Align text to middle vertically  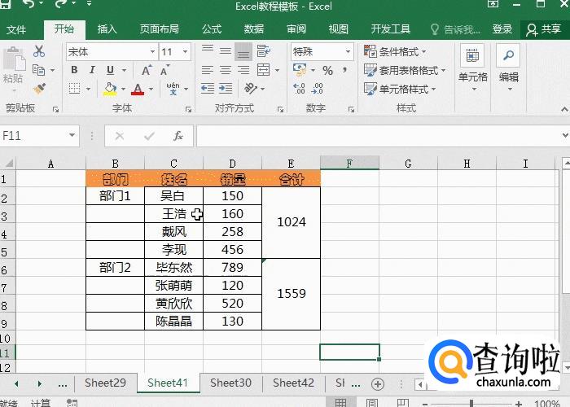point(226,50)
